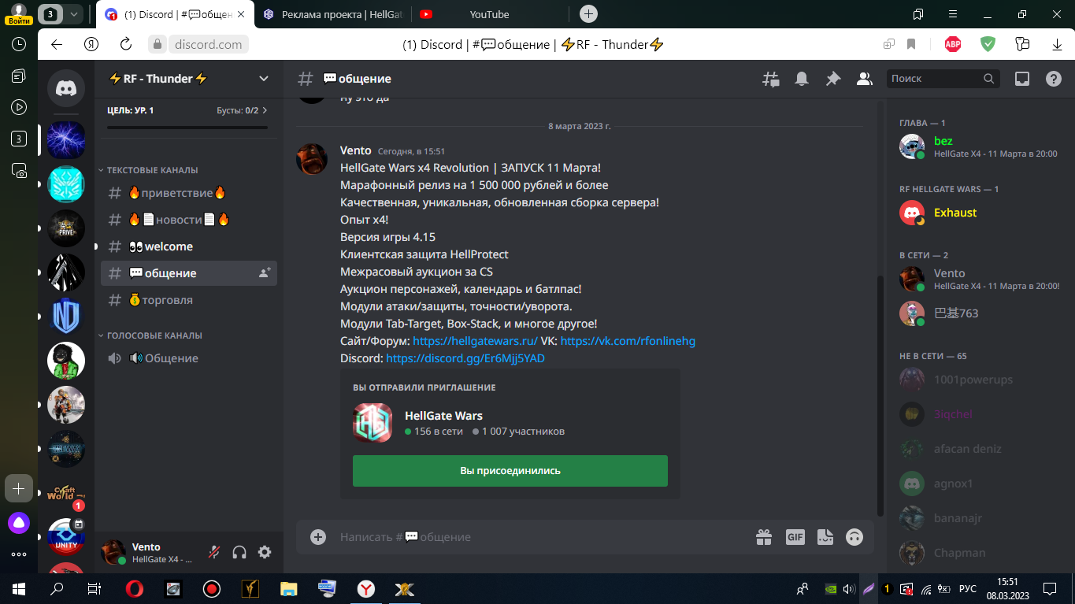1075x604 pixels.
Task: Select the welcome text channel
Action: tap(189, 246)
